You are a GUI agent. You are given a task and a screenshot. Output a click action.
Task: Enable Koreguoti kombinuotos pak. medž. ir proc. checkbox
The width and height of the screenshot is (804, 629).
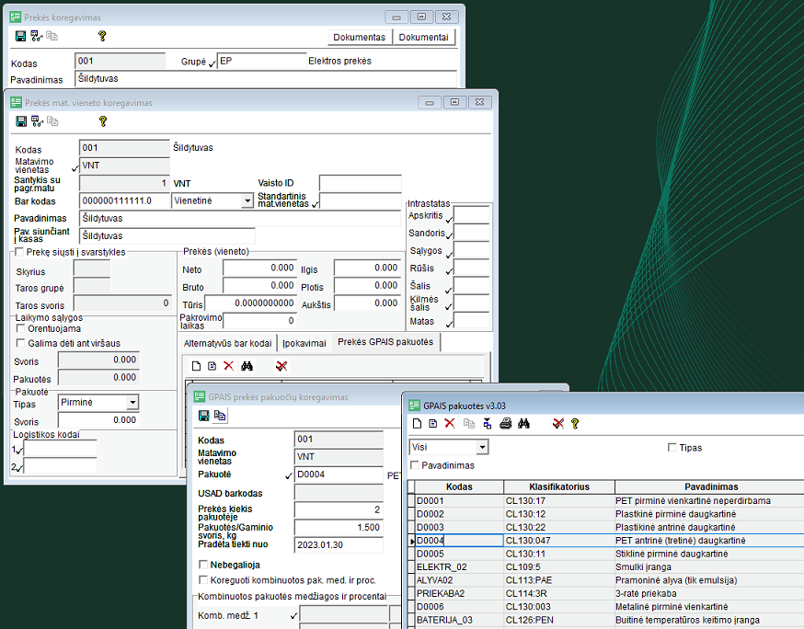pos(203,579)
